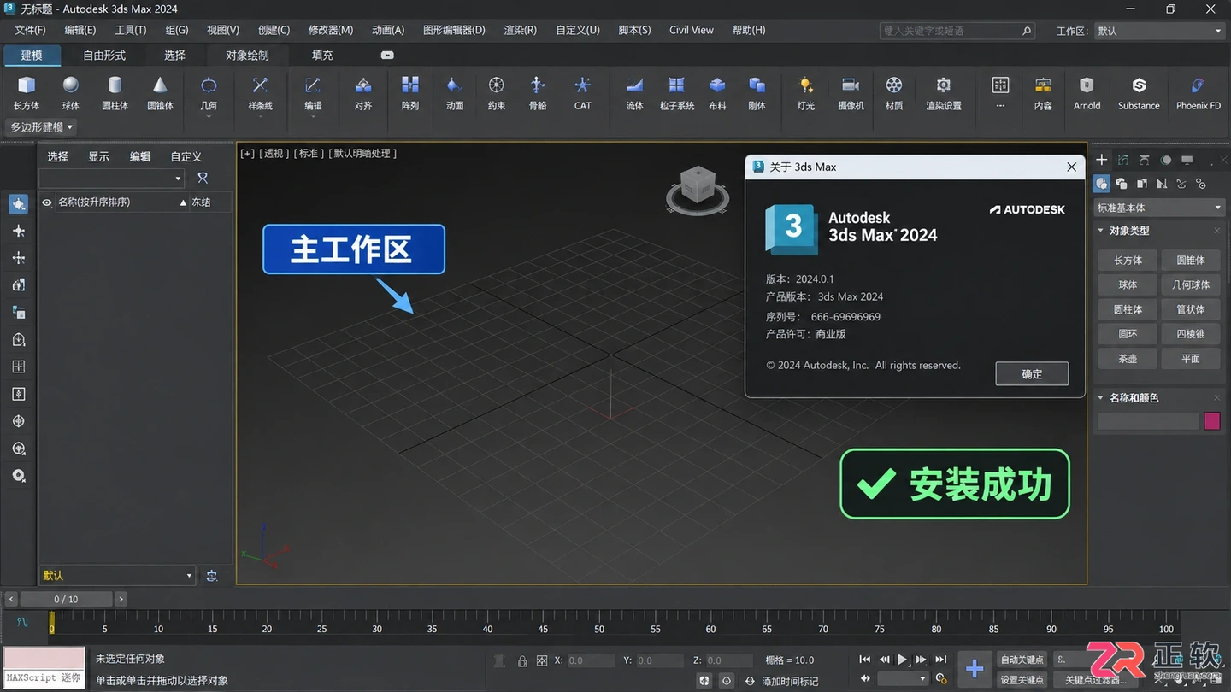Create a 茶壶 teapot primitive

(x=1128, y=359)
